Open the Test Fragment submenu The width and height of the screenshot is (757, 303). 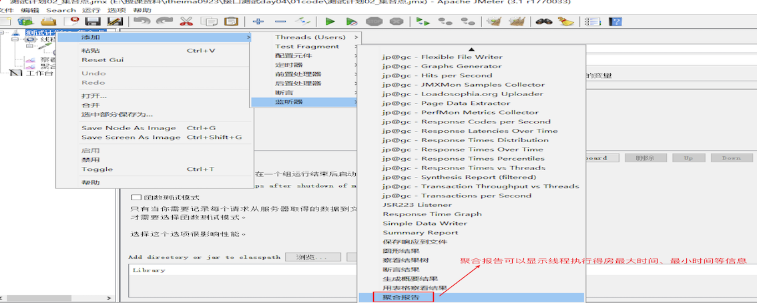tap(305, 46)
